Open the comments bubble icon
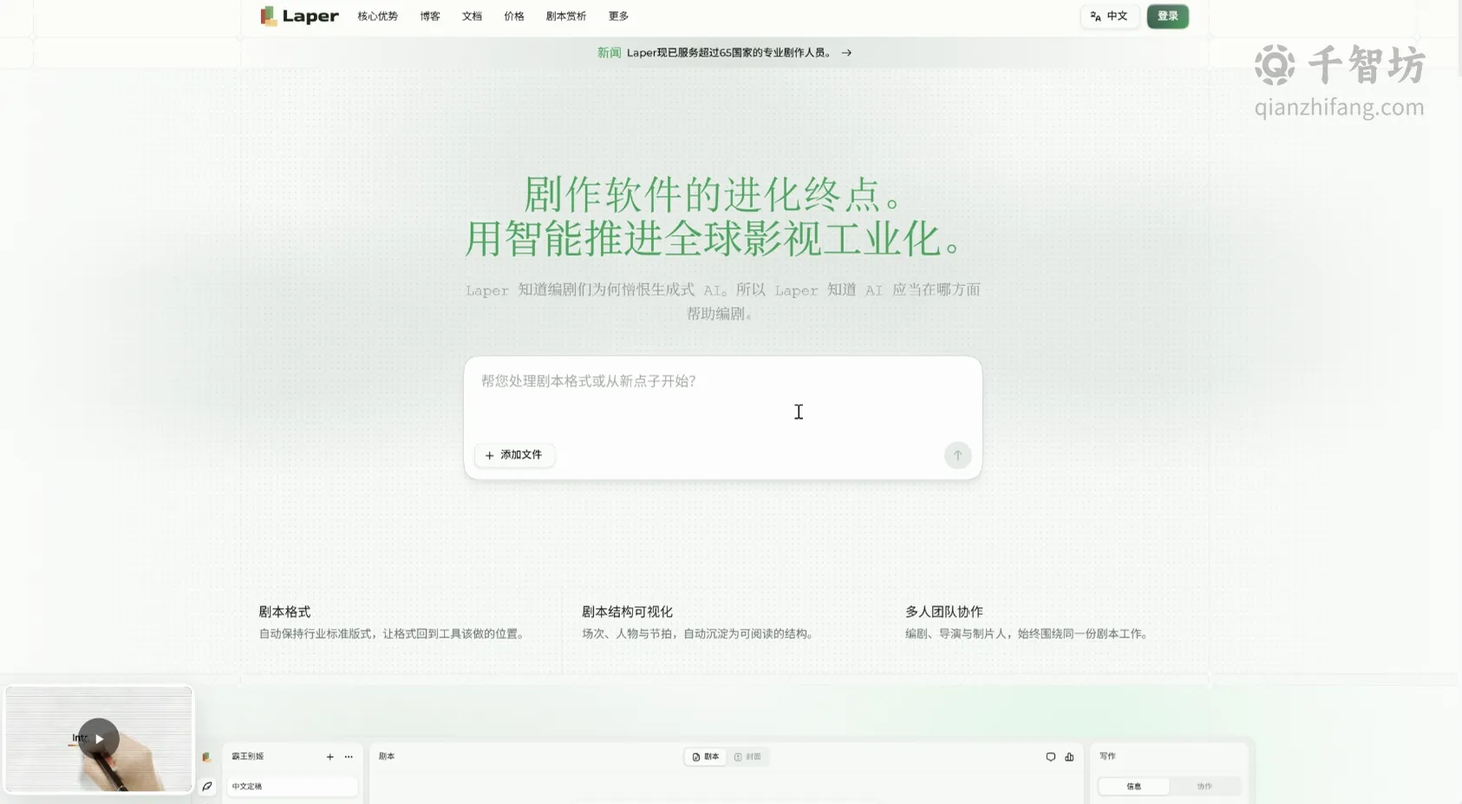The image size is (1462, 804). (1051, 757)
